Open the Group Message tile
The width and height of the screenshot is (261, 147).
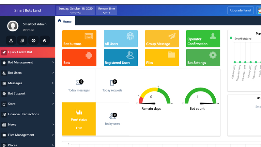162,39
